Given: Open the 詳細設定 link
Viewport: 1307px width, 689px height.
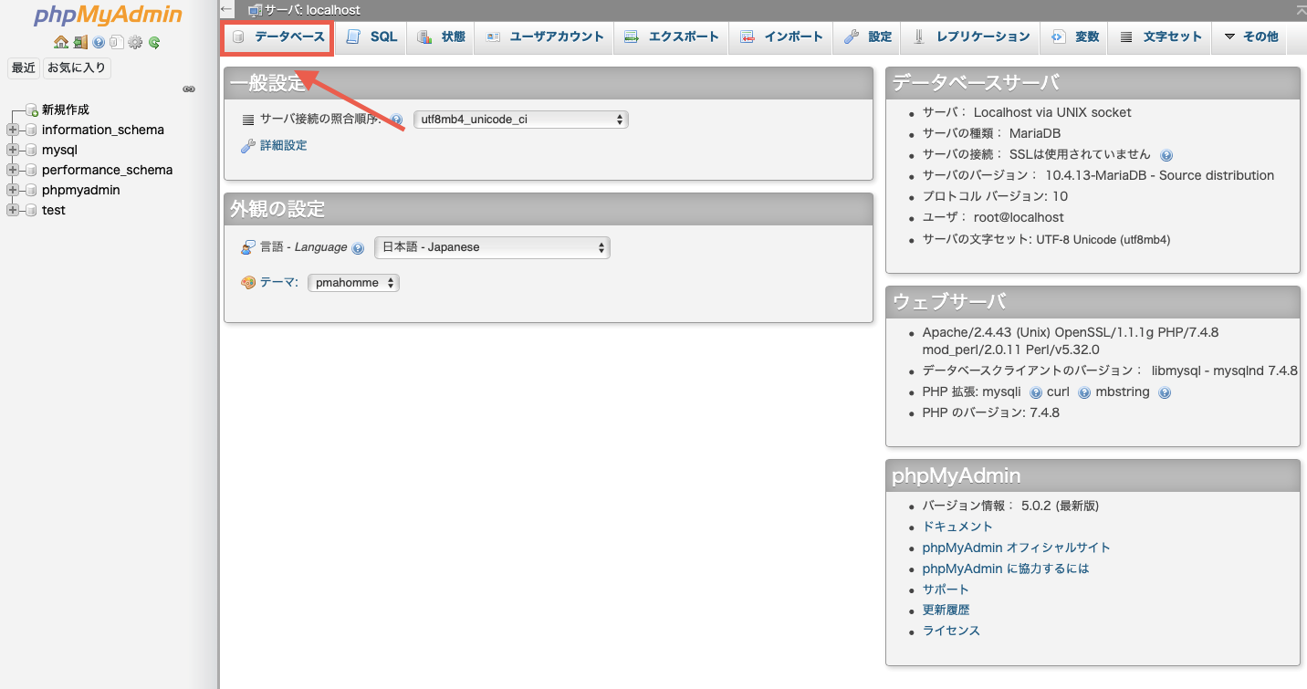Looking at the screenshot, I should [x=283, y=145].
